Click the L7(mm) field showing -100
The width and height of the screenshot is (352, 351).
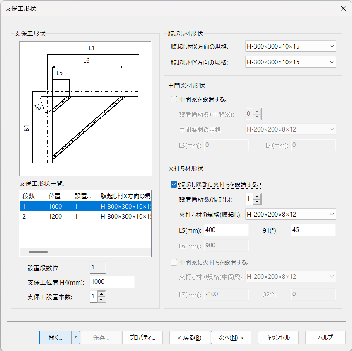tap(226, 294)
